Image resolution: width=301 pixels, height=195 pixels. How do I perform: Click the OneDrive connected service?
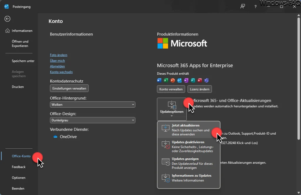[65, 137]
